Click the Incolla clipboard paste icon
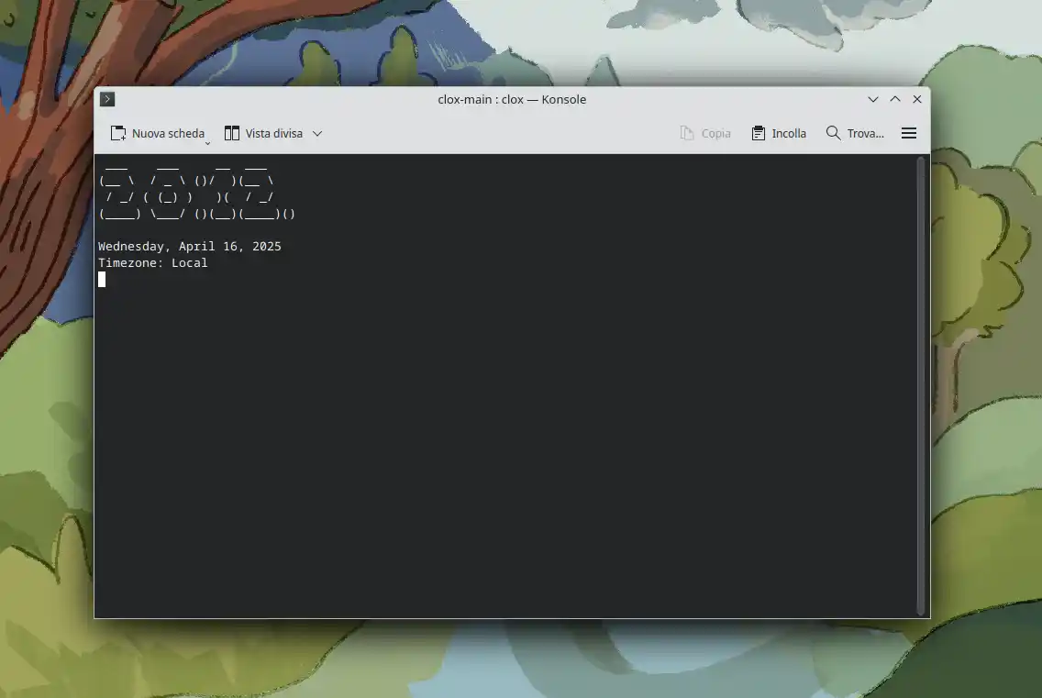Screen dimensions: 1042x698 click(759, 134)
